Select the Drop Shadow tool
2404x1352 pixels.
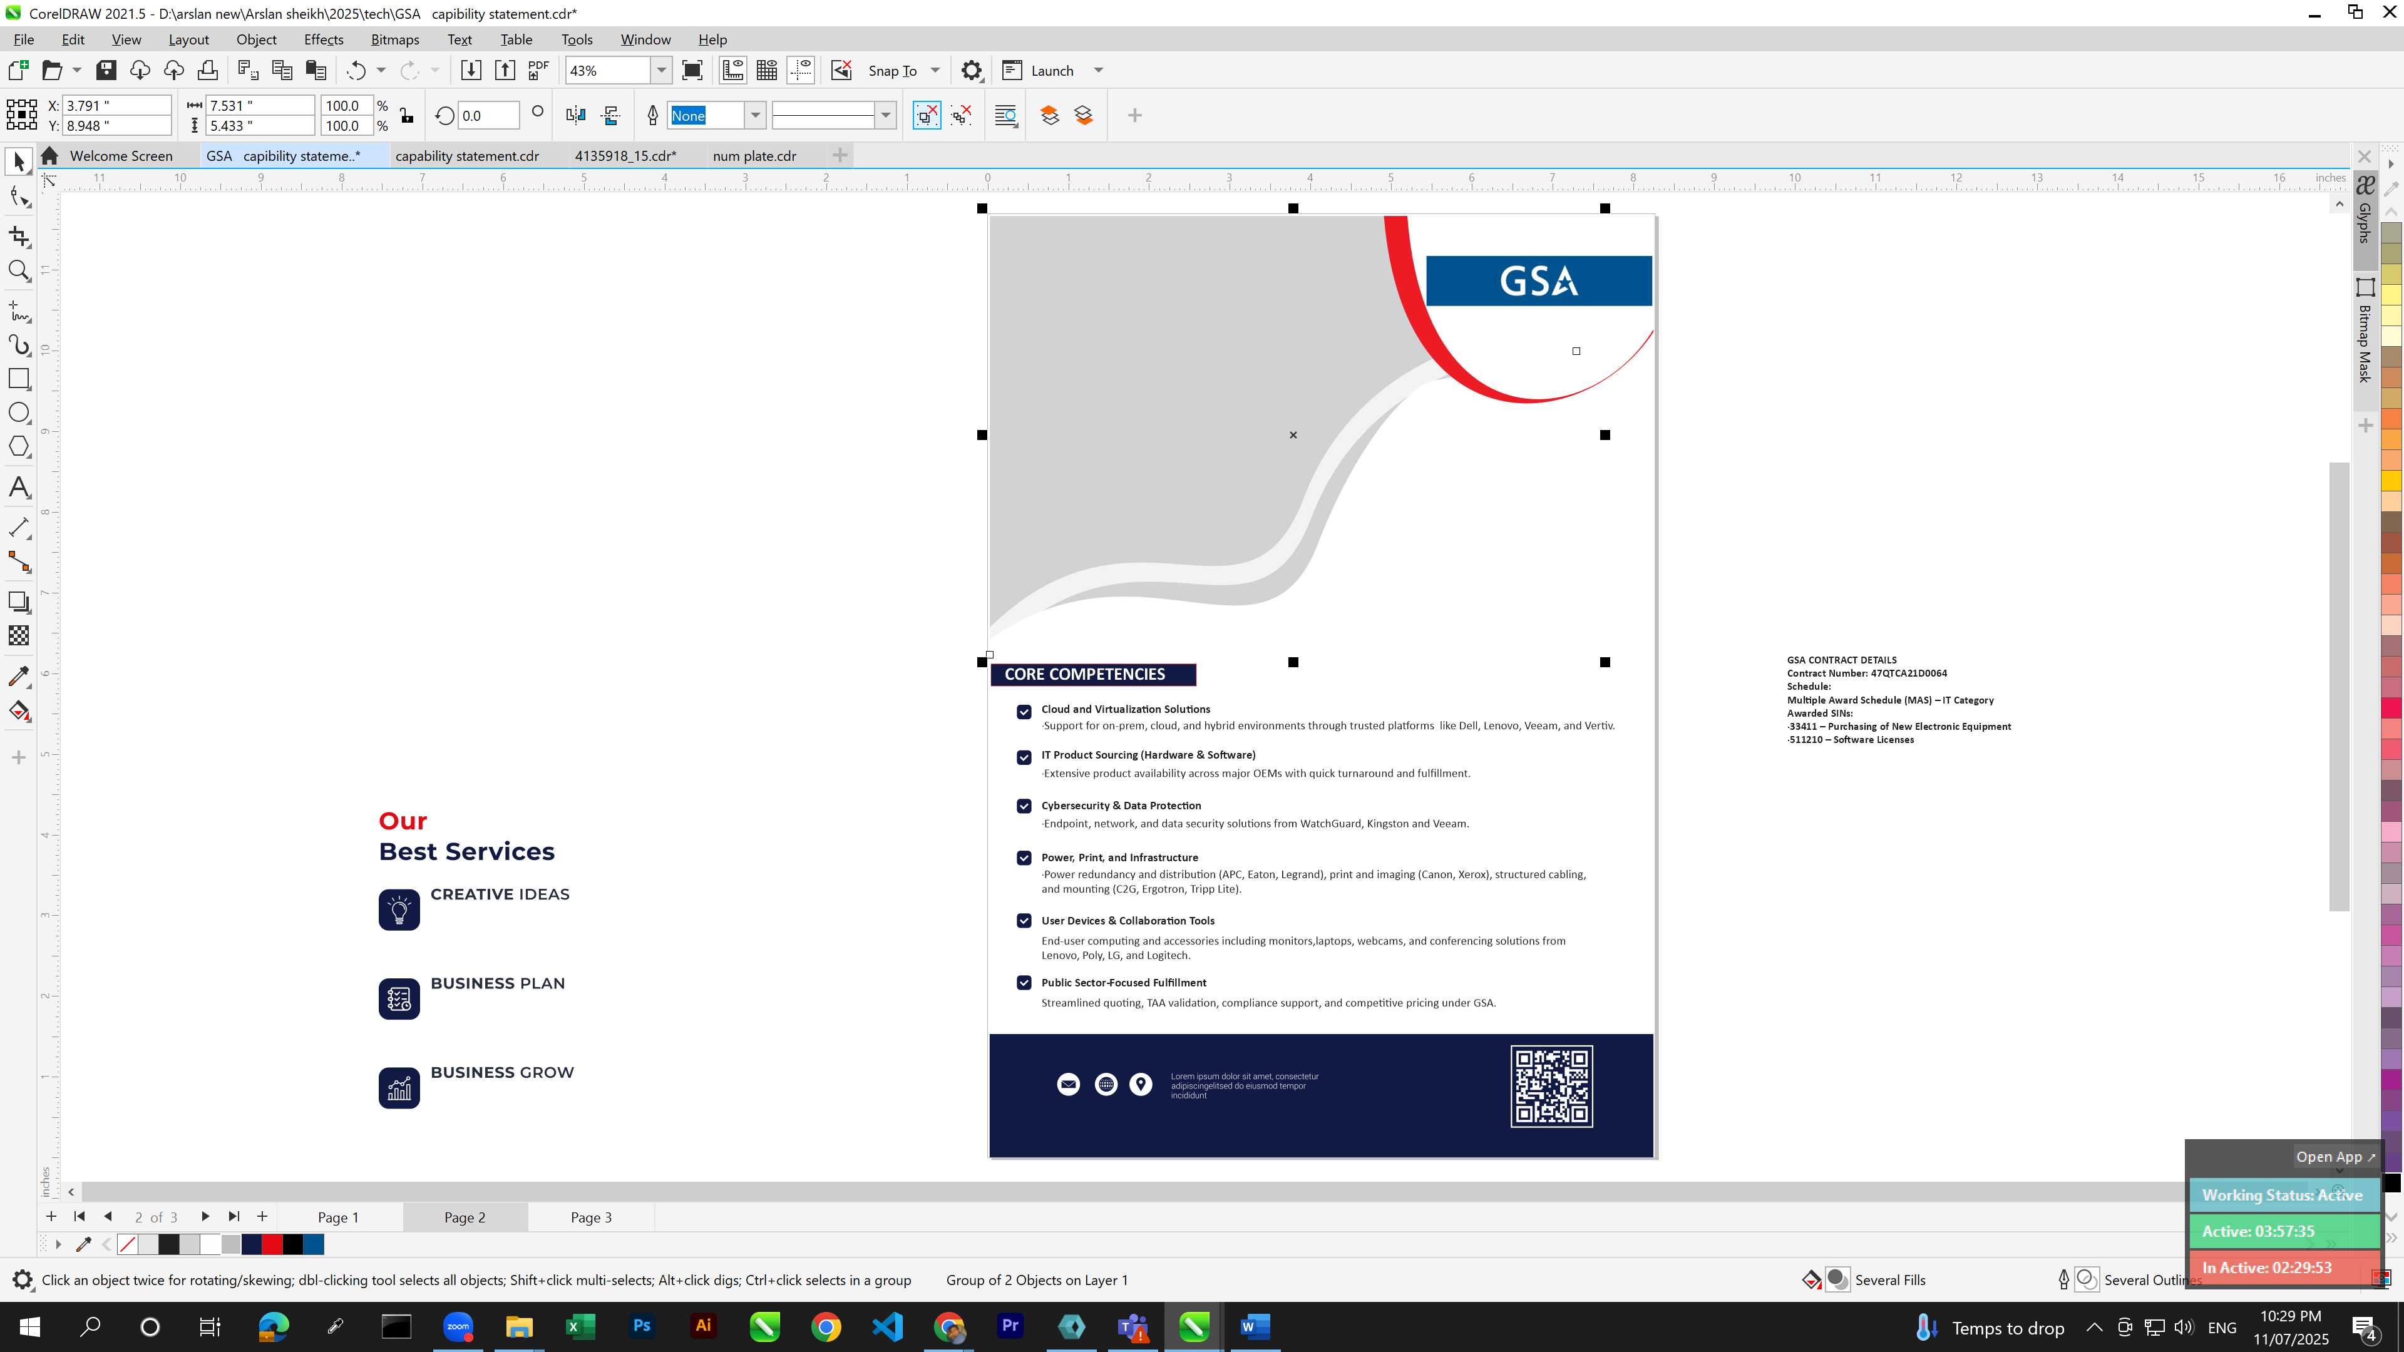tap(19, 602)
